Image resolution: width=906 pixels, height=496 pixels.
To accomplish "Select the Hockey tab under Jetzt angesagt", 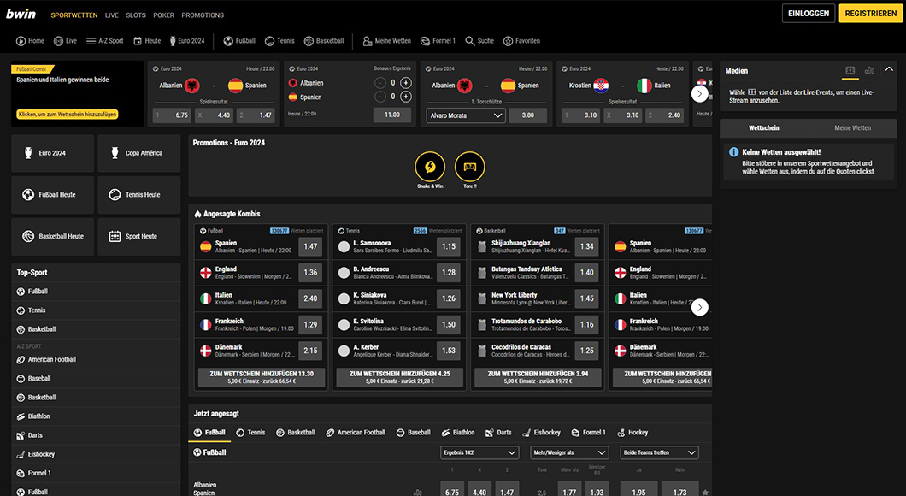I will tap(632, 433).
